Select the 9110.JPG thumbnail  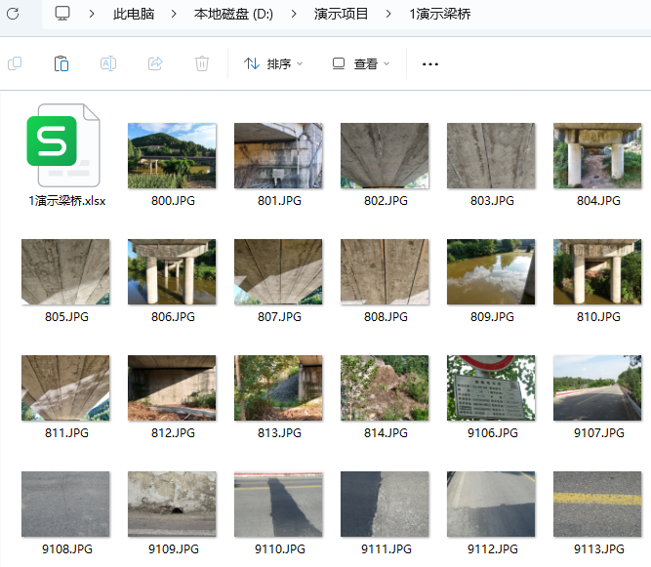tap(278, 504)
